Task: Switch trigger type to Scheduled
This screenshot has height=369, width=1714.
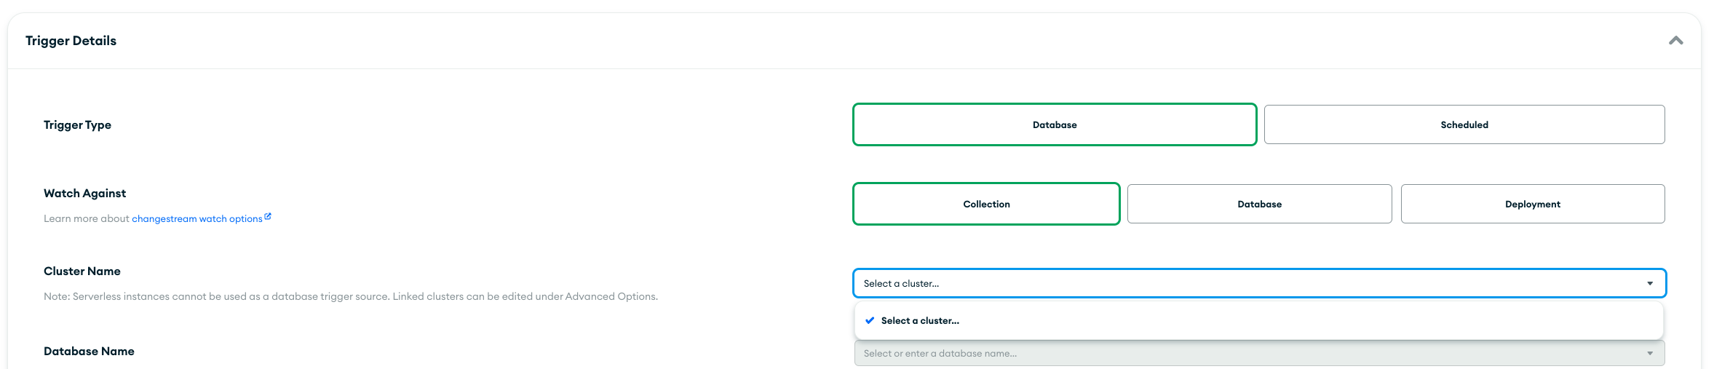Action: [x=1464, y=124]
